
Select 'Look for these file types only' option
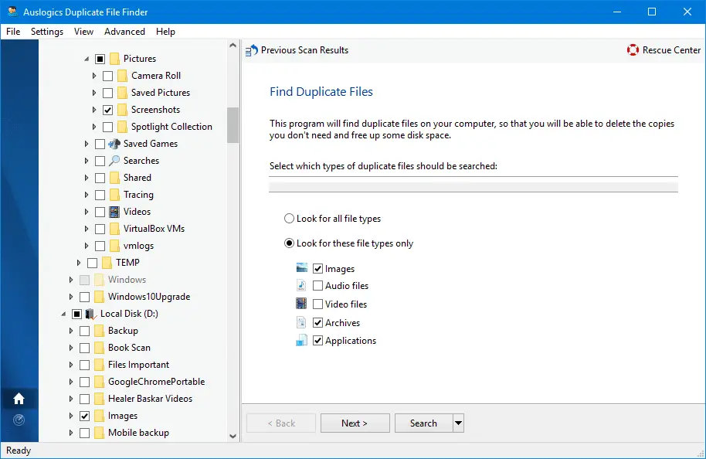point(289,243)
